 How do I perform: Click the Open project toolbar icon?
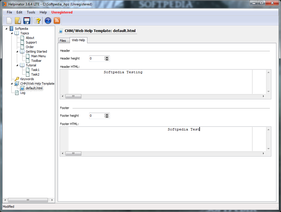pos(18,21)
